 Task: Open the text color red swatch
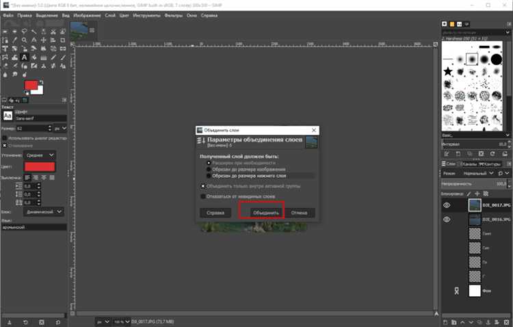pos(40,167)
